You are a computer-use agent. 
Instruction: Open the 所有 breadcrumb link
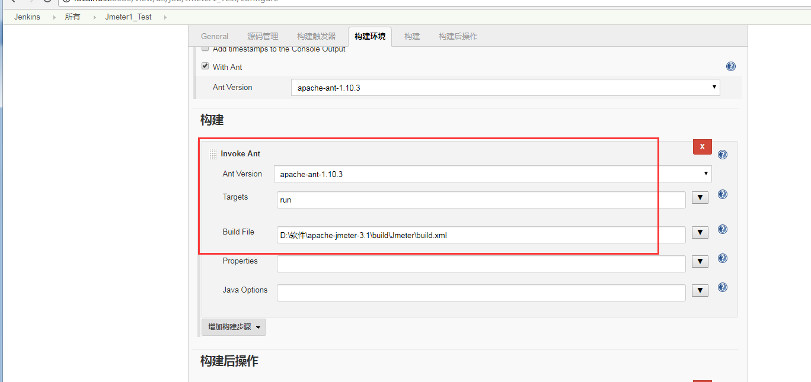click(x=72, y=17)
